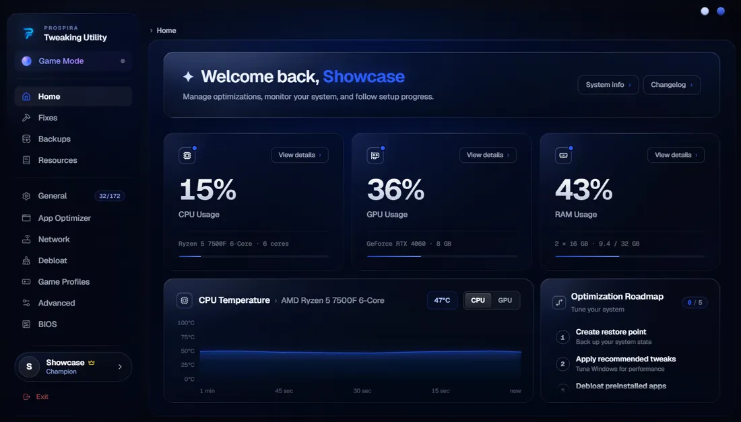The width and height of the screenshot is (741, 422).
Task: Open View details on the GPU Usage card
Action: [488, 155]
